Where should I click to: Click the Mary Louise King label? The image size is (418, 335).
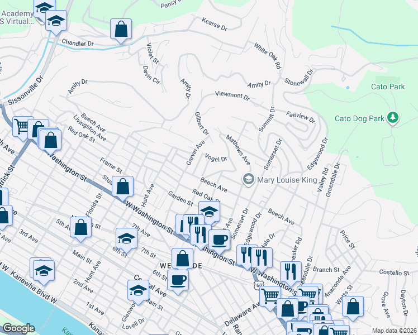287,180
